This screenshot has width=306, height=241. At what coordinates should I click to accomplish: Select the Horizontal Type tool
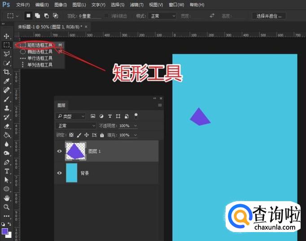pos(7,171)
